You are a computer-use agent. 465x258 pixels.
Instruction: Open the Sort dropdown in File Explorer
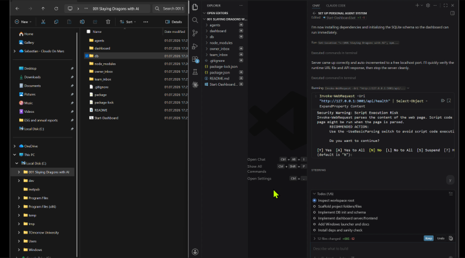[x=128, y=22]
